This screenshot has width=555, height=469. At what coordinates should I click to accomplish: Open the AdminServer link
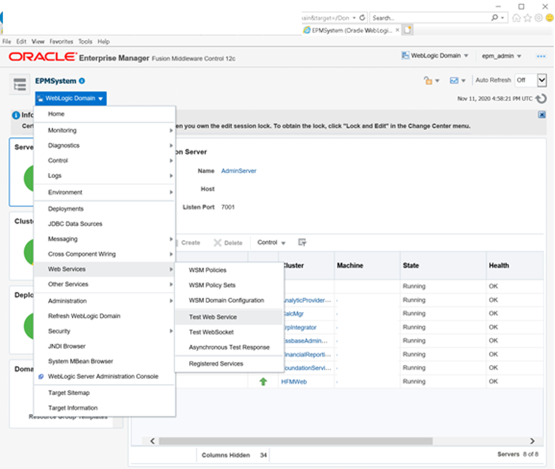(x=239, y=171)
